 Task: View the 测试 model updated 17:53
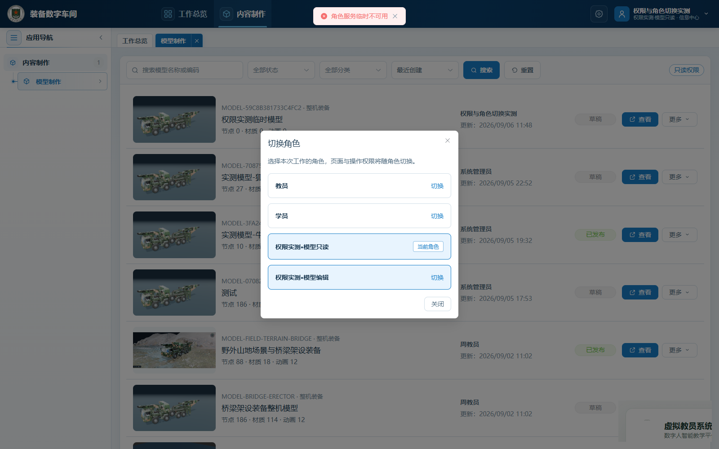pos(640,292)
